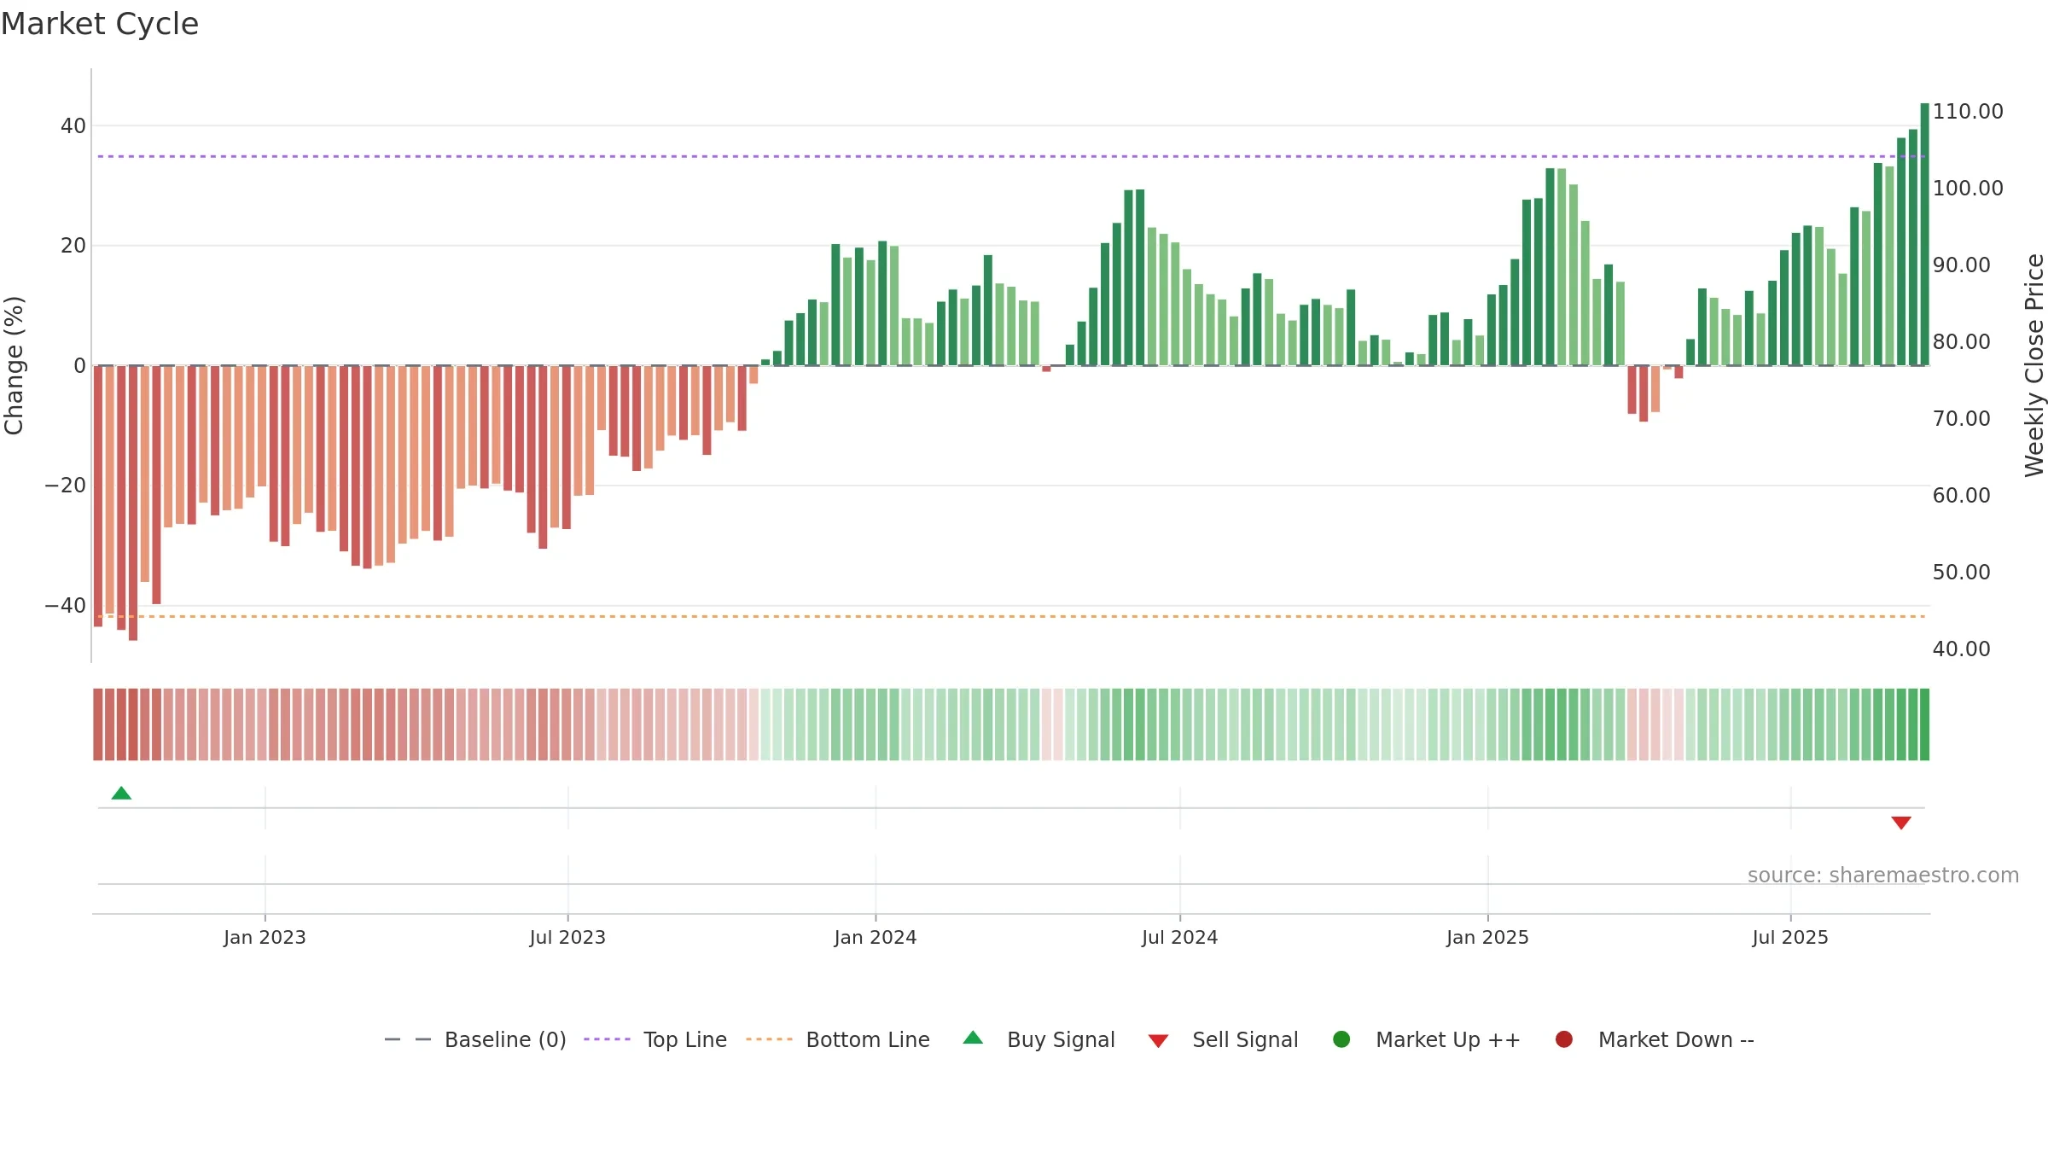
Task: Click the green Buy Signal triangle marker
Action: point(121,794)
